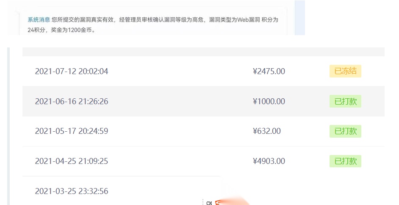The width and height of the screenshot is (399, 205).
Task: Click the Sogou input method icon
Action: (x=218, y=203)
